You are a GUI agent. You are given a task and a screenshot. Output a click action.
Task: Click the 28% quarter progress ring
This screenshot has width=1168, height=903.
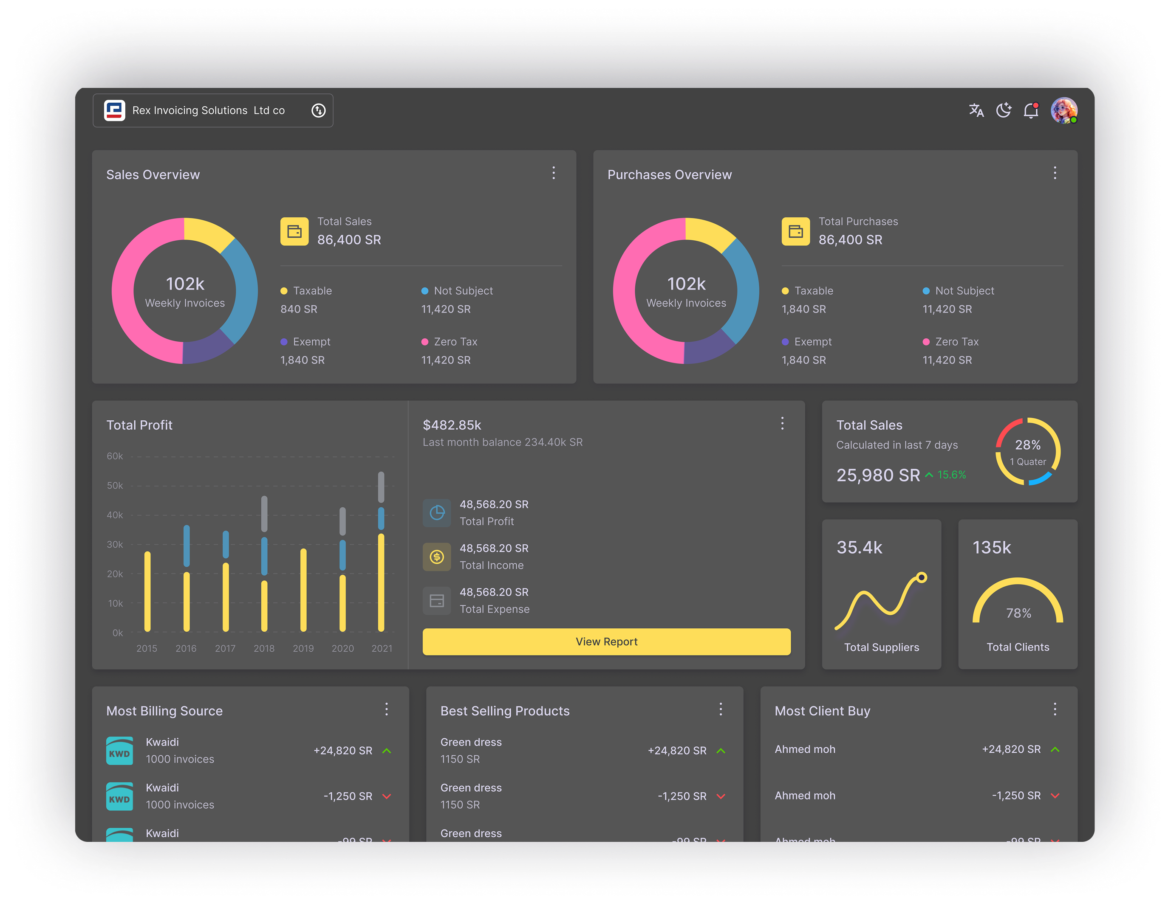coord(1027,452)
